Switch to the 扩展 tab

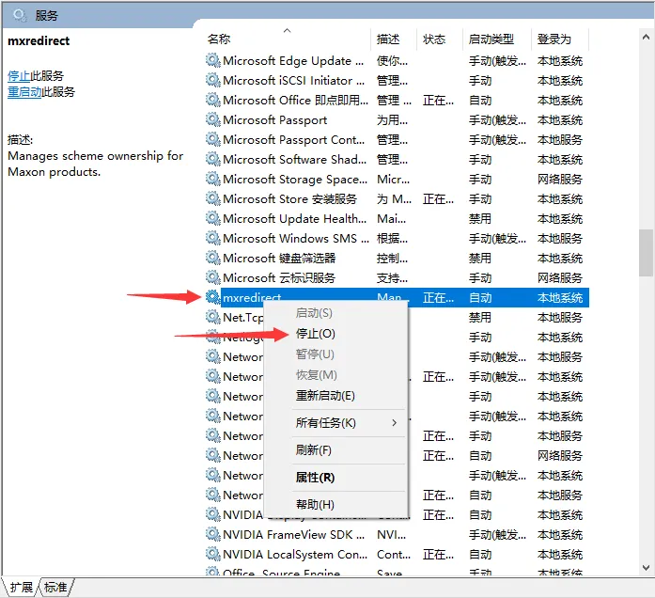pos(22,587)
